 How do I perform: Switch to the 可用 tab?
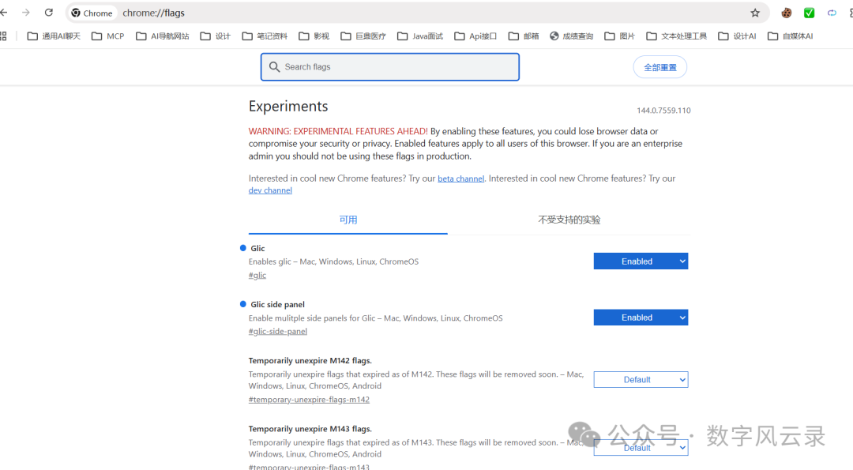348,220
